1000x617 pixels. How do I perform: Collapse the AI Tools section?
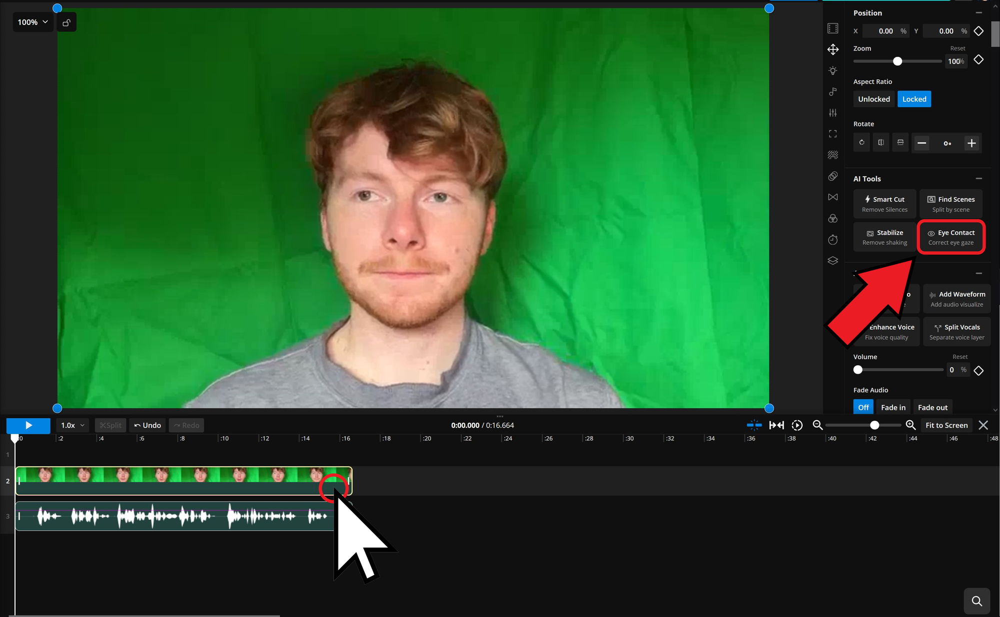[x=979, y=178]
